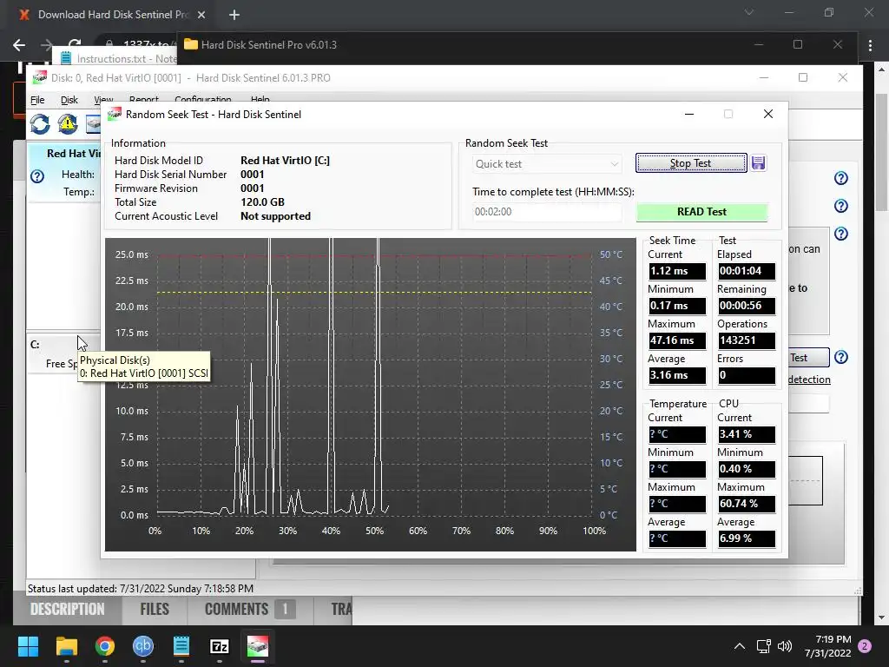
Task: Click CPU Average value 6.99 %
Action: (x=746, y=538)
